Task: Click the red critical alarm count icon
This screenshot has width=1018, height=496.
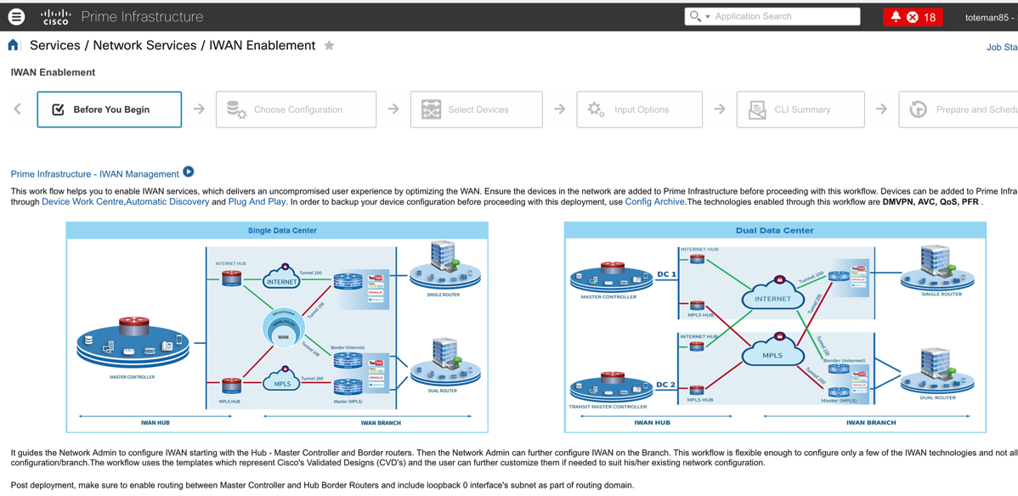Action: pos(913,17)
